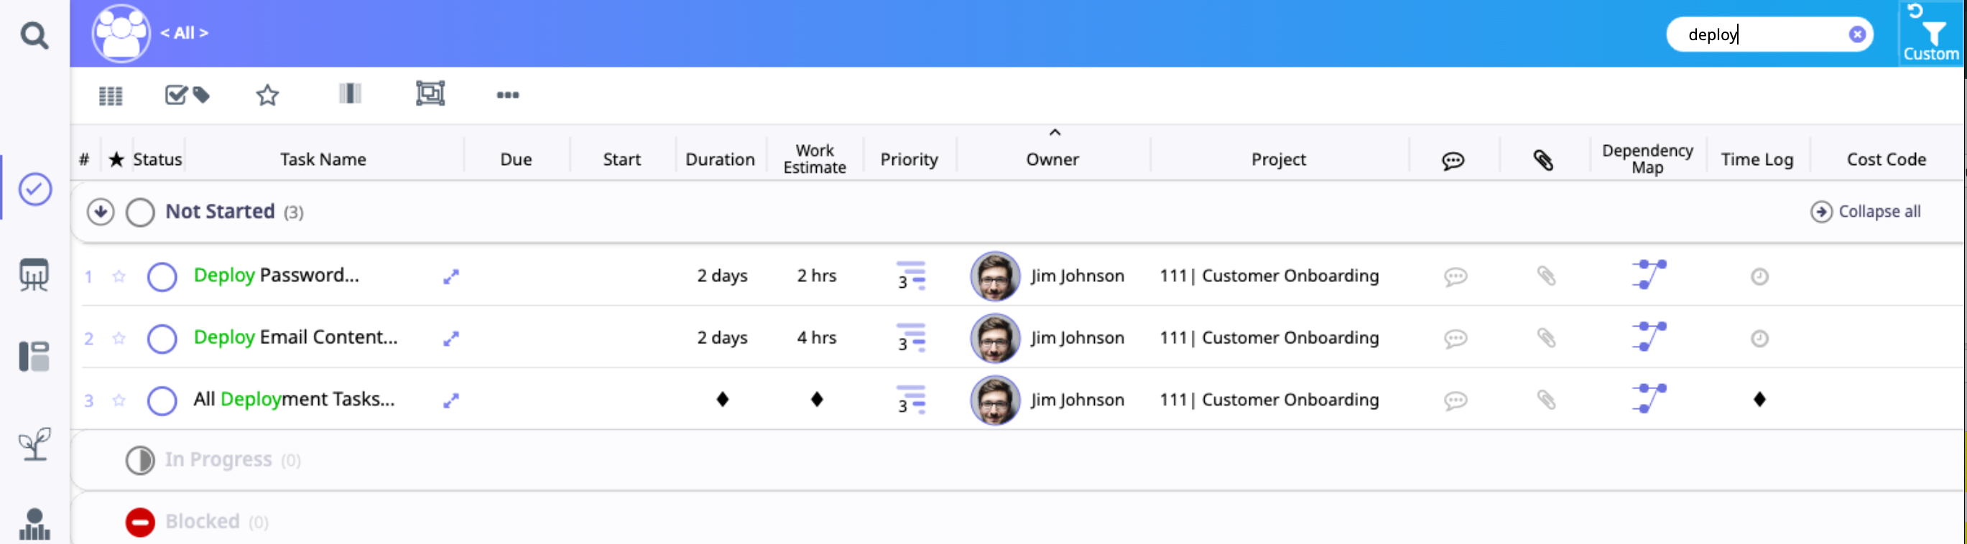
Task: Open dependency map for Deploy Password task
Action: coord(1649,276)
